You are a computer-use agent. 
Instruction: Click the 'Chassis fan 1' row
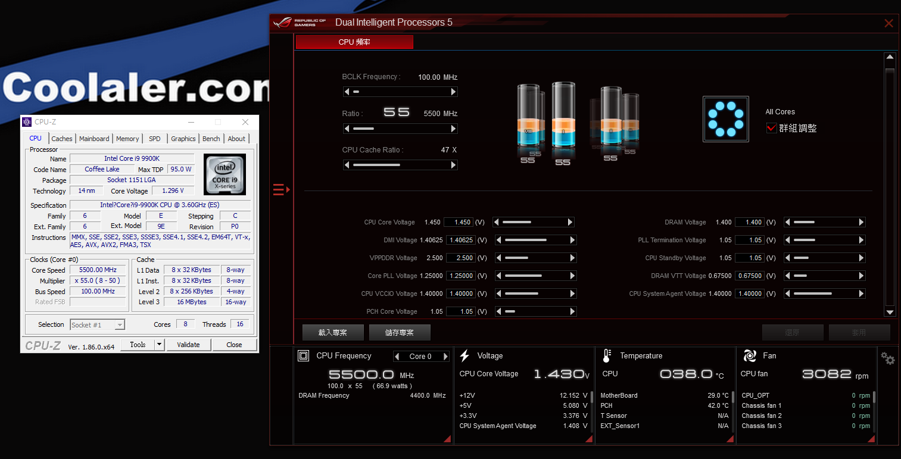(806, 405)
